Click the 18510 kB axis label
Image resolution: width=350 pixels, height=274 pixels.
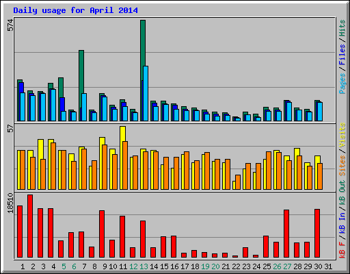10,203
